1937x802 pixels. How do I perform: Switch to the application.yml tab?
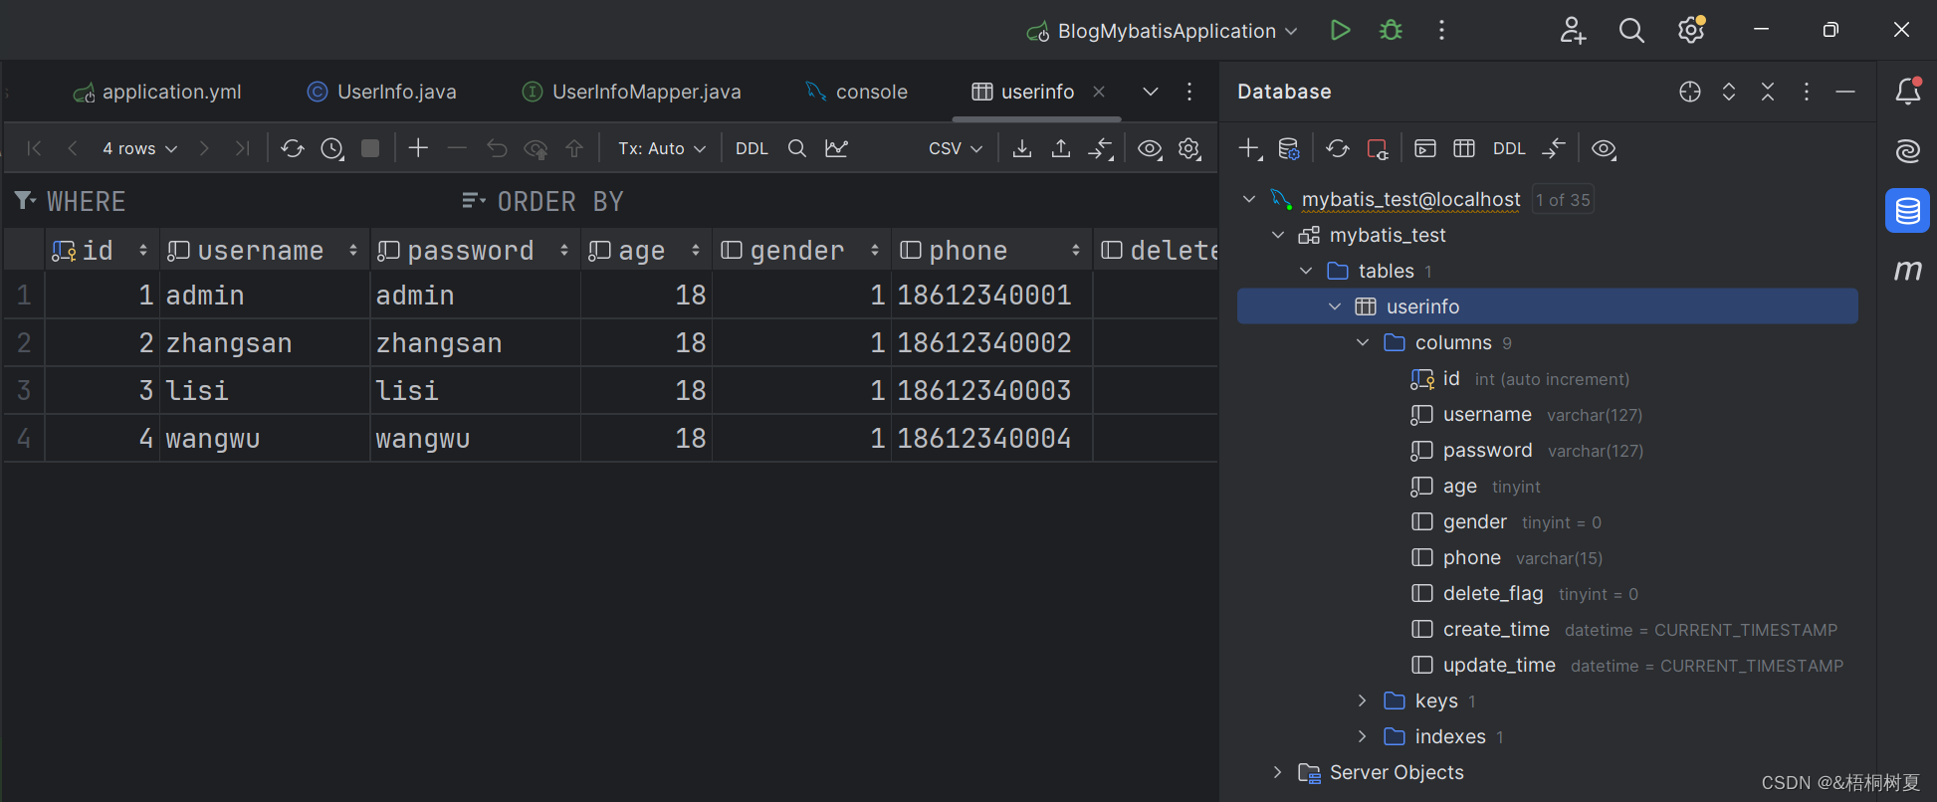point(157,92)
